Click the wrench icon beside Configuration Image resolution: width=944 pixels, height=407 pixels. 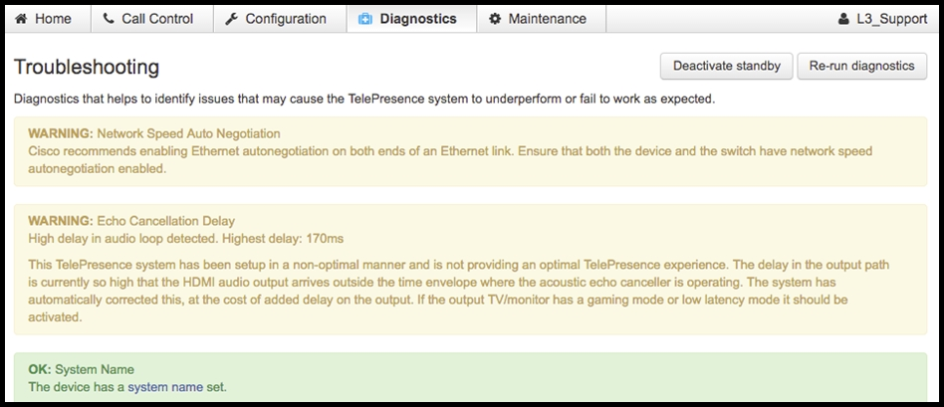pos(231,19)
